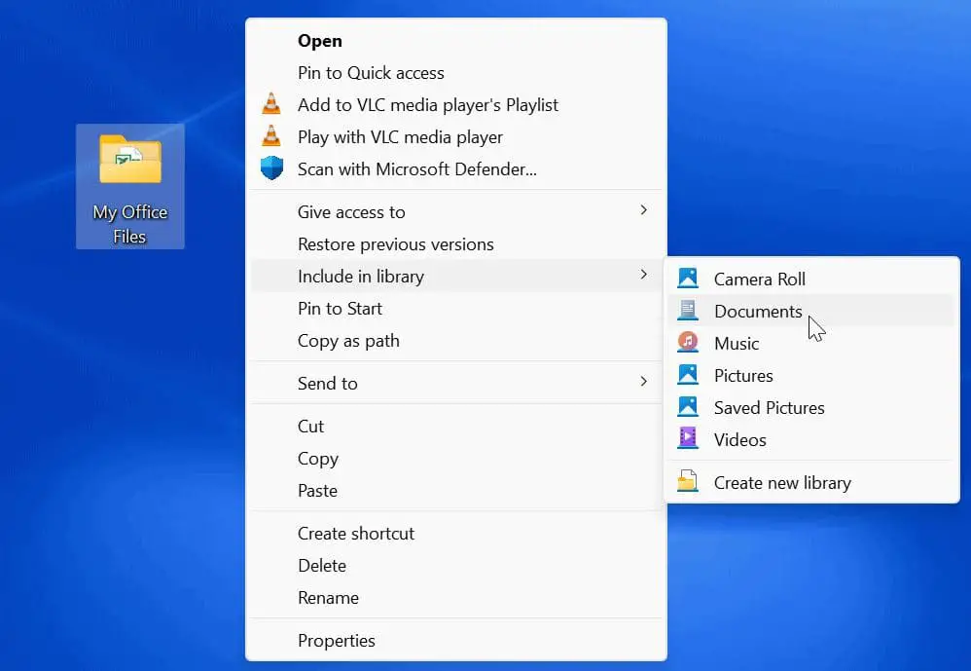Expand the Send to submenu arrow

[x=643, y=382]
